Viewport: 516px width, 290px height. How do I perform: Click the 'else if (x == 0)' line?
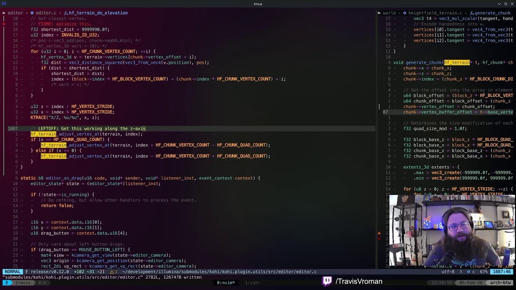[x=56, y=151]
